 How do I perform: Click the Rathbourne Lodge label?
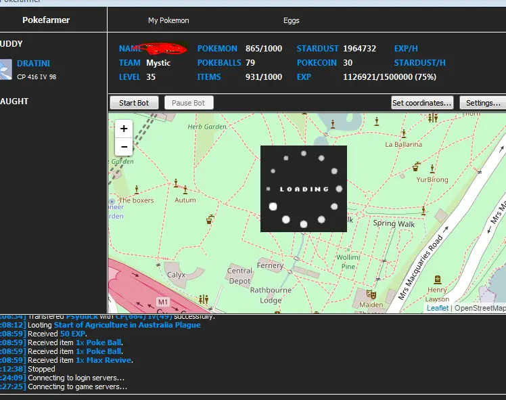click(x=271, y=295)
